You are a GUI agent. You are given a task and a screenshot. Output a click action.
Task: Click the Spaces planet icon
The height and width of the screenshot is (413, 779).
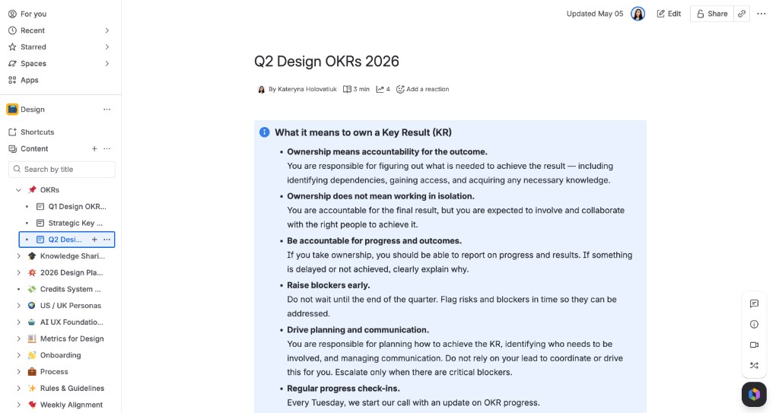pyautogui.click(x=12, y=64)
